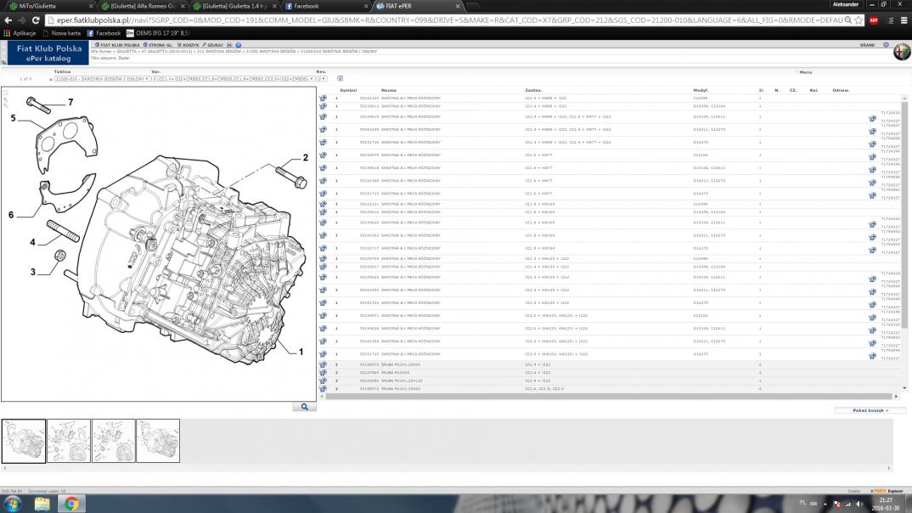
Task: Select the first figure thumbnail in the strip
Action: click(24, 441)
